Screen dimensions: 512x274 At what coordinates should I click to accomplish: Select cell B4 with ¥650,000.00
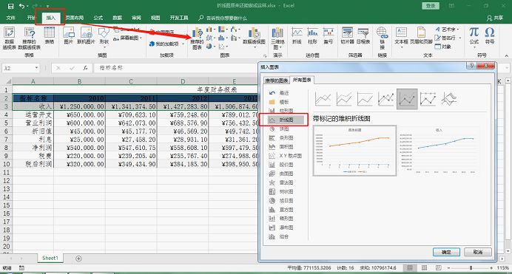click(79, 114)
